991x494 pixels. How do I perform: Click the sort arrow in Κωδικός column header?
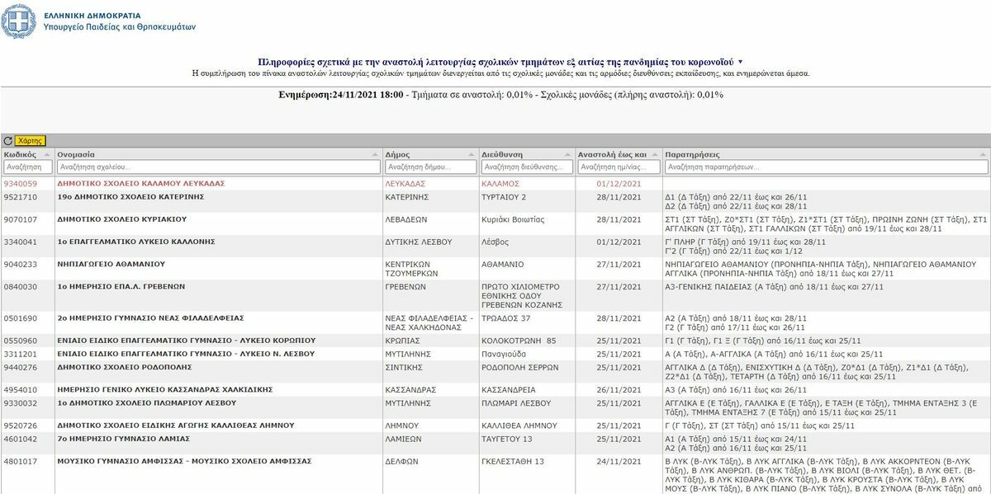48,154
